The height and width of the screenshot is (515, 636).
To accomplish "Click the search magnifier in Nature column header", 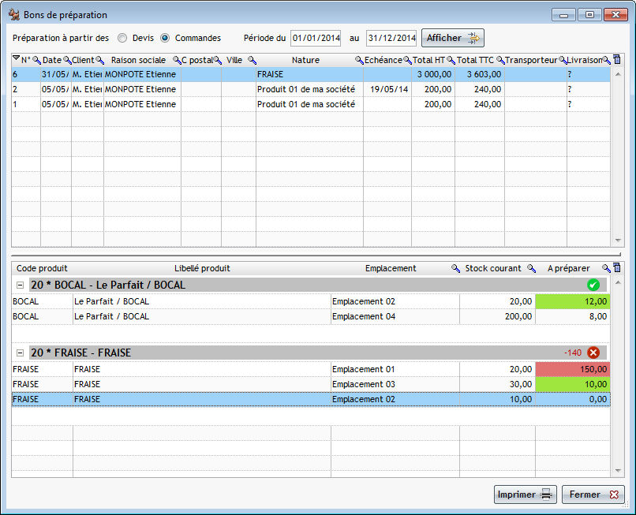I will pyautogui.click(x=359, y=60).
